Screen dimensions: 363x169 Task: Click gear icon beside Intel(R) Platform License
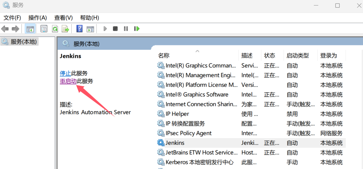click(161, 85)
